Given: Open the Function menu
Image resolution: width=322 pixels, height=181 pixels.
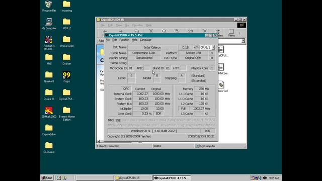Looking at the screenshot, I should click(124, 40).
